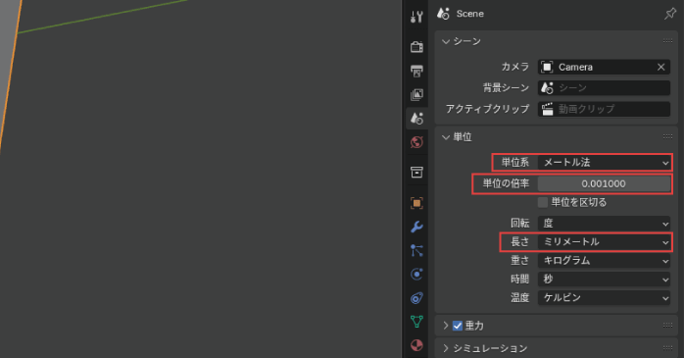
Task: Clear the Camera field with X
Action: (660, 68)
